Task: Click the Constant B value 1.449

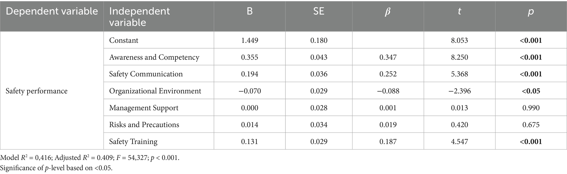Action: point(250,40)
